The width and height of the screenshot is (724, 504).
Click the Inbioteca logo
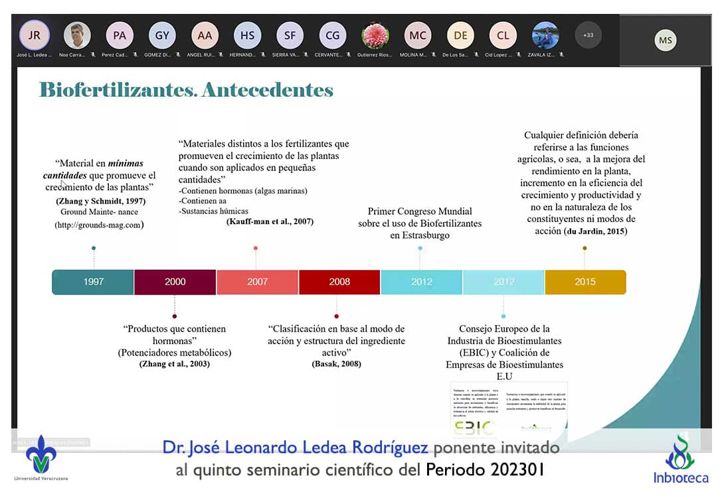coord(680,459)
